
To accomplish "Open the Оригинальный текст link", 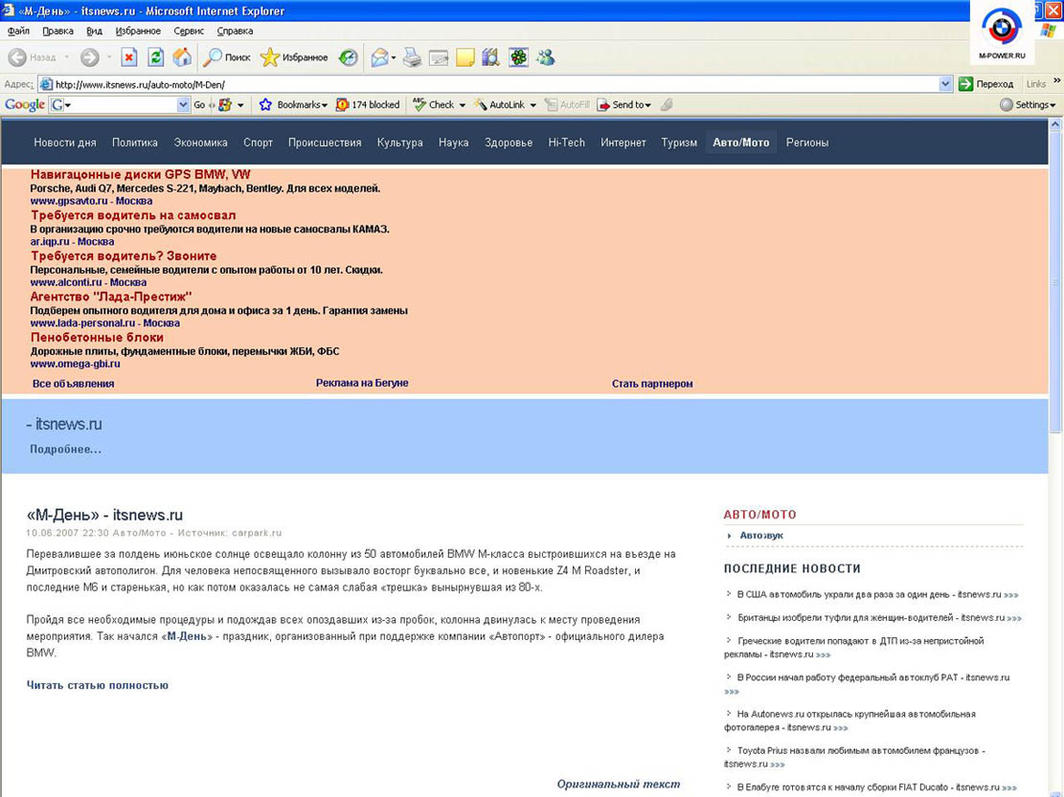I will coord(618,785).
